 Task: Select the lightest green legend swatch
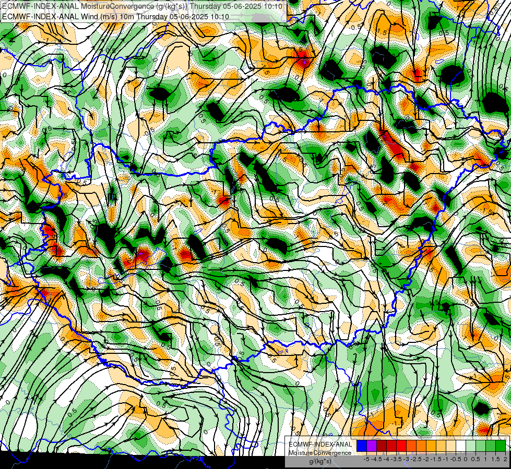point(471,446)
